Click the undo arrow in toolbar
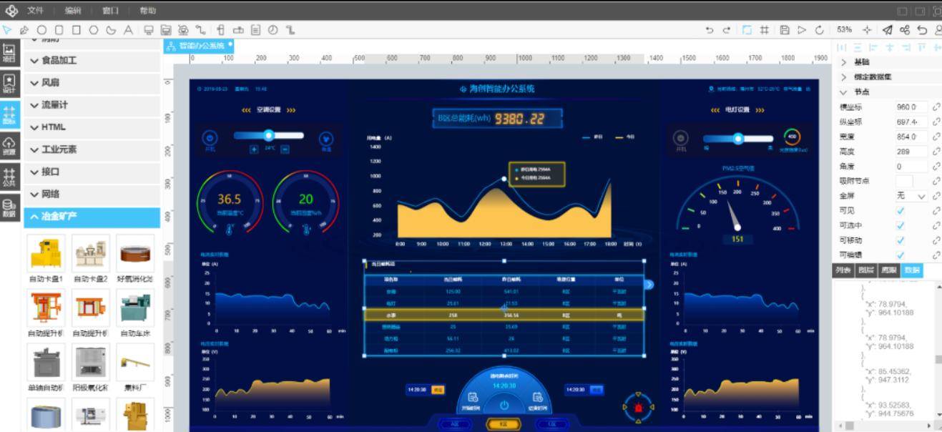This screenshot has width=942, height=432. pos(710,30)
